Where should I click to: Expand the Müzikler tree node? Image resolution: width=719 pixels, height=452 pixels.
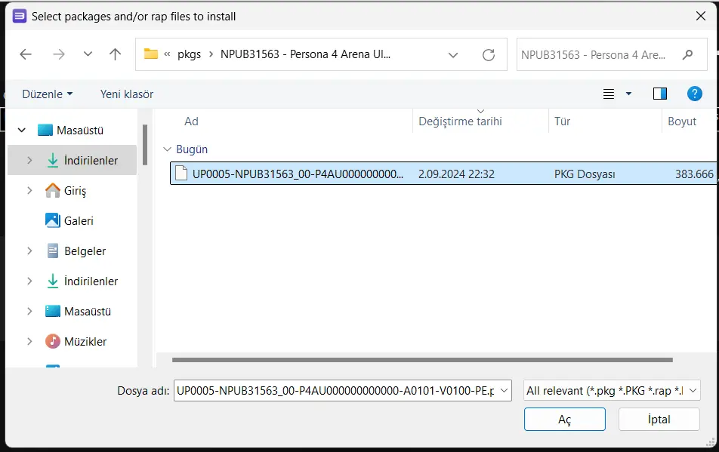tap(29, 341)
